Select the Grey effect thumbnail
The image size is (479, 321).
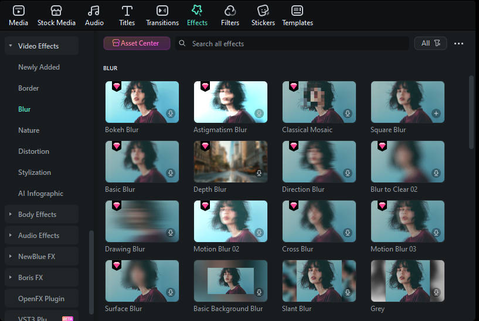[x=408, y=281]
